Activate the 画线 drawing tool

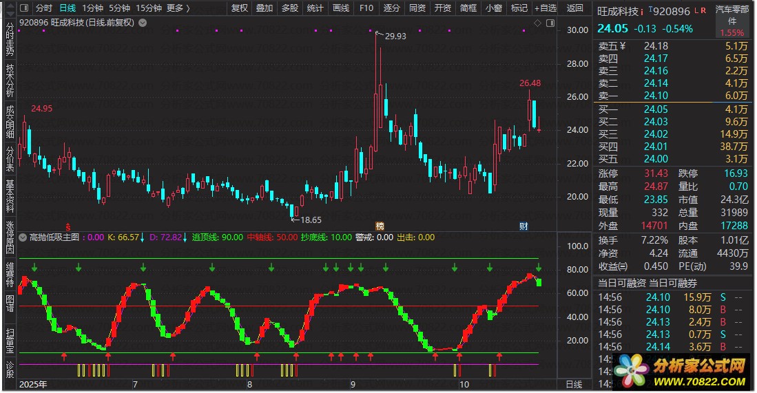[341, 8]
